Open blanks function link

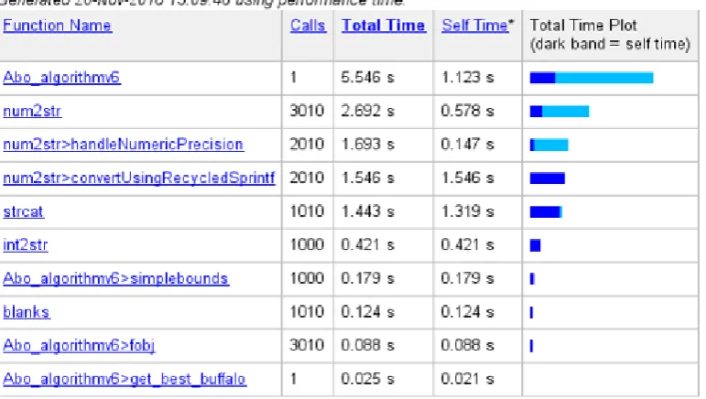[x=27, y=312]
